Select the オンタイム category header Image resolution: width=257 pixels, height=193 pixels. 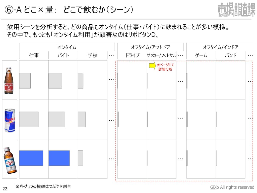[x=66, y=47]
